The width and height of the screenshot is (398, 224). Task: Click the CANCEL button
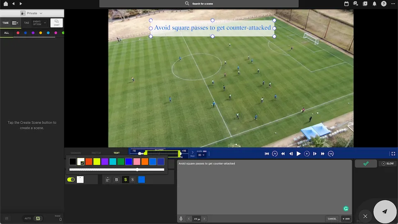click(332, 219)
